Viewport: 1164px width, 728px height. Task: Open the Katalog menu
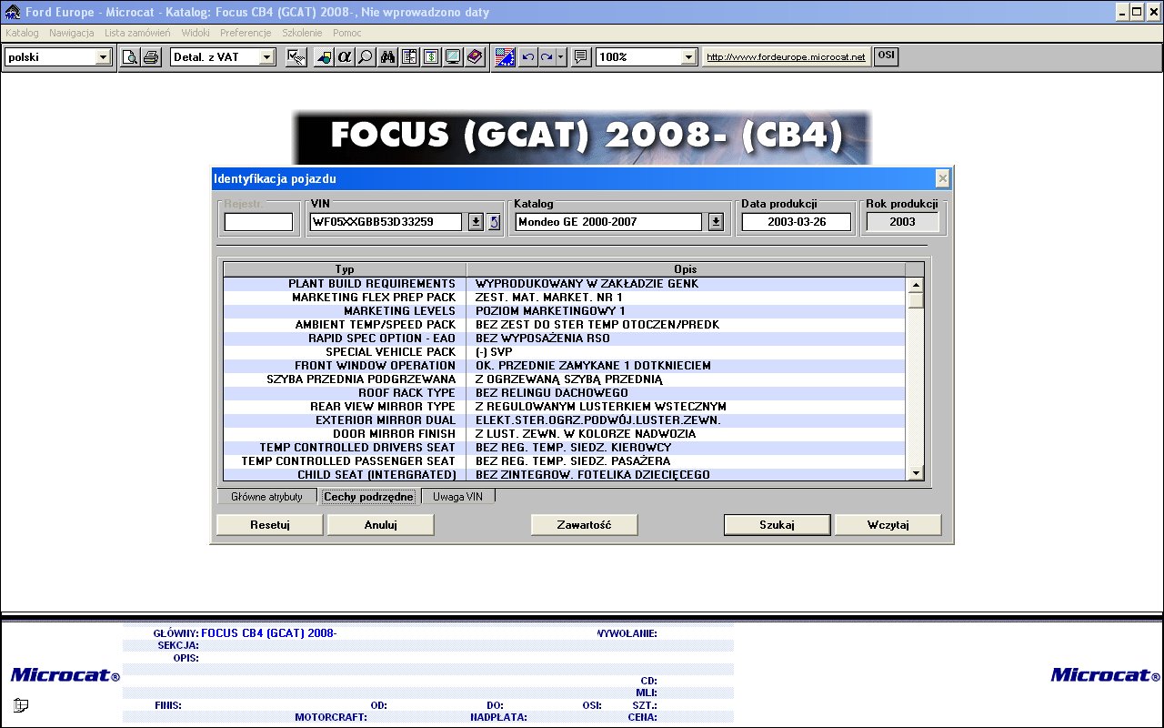click(x=22, y=33)
